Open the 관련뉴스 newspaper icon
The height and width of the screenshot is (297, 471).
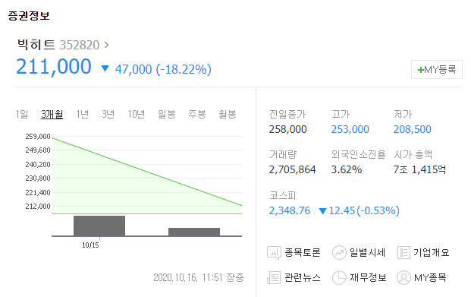pos(274,277)
